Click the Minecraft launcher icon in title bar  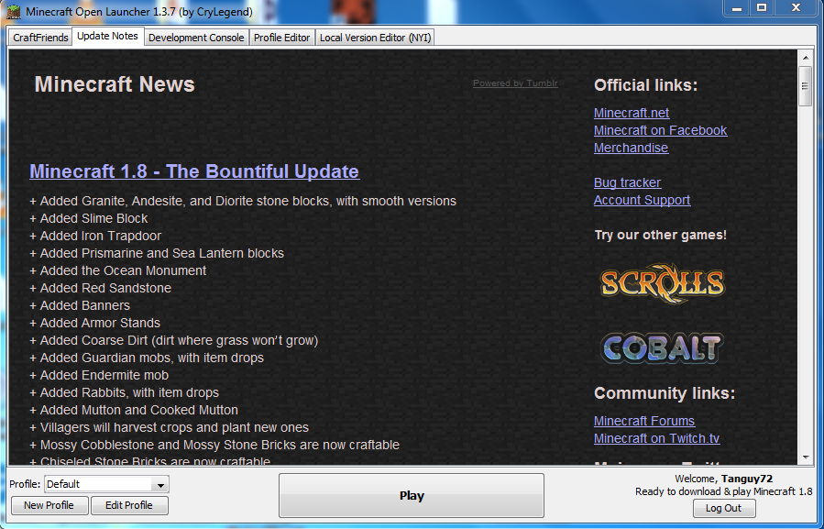(14, 11)
